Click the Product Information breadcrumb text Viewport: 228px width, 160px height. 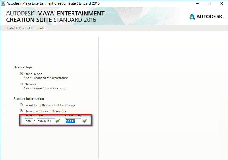33,28
